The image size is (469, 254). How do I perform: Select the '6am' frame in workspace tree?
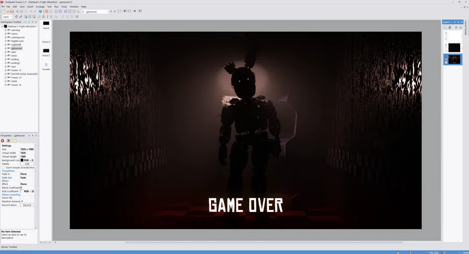coord(14,52)
